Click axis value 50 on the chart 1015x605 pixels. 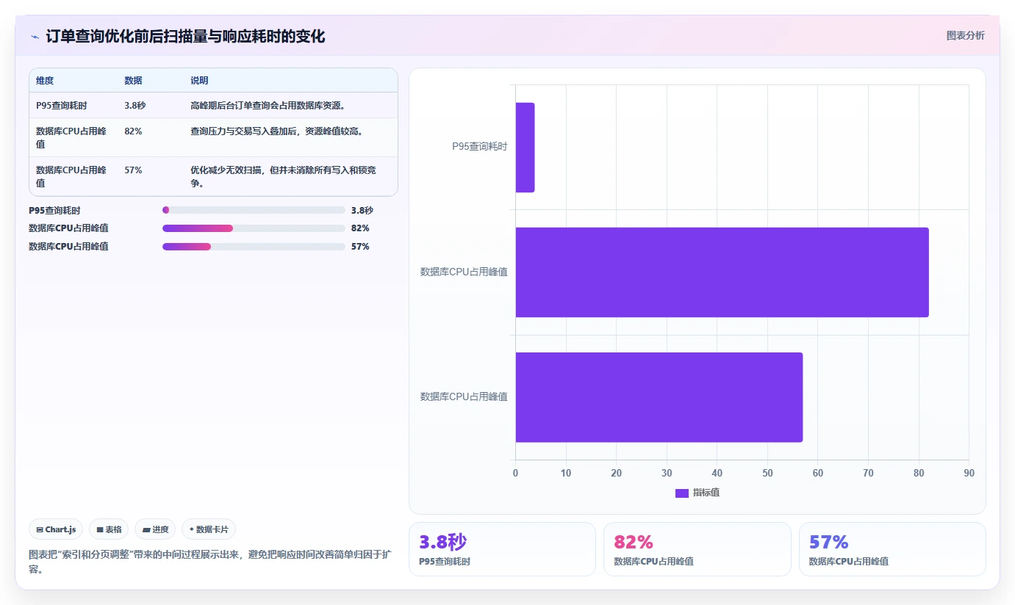[x=767, y=474]
